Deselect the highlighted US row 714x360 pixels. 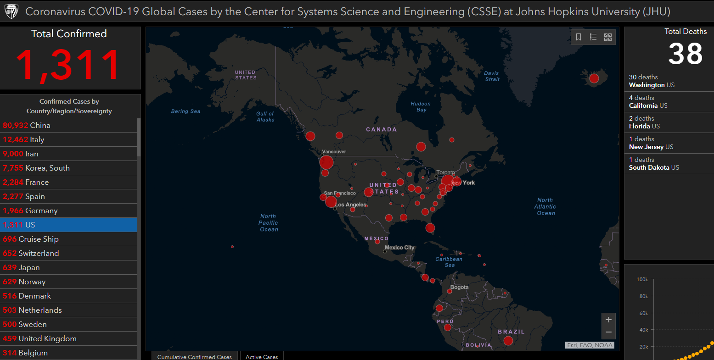69,225
